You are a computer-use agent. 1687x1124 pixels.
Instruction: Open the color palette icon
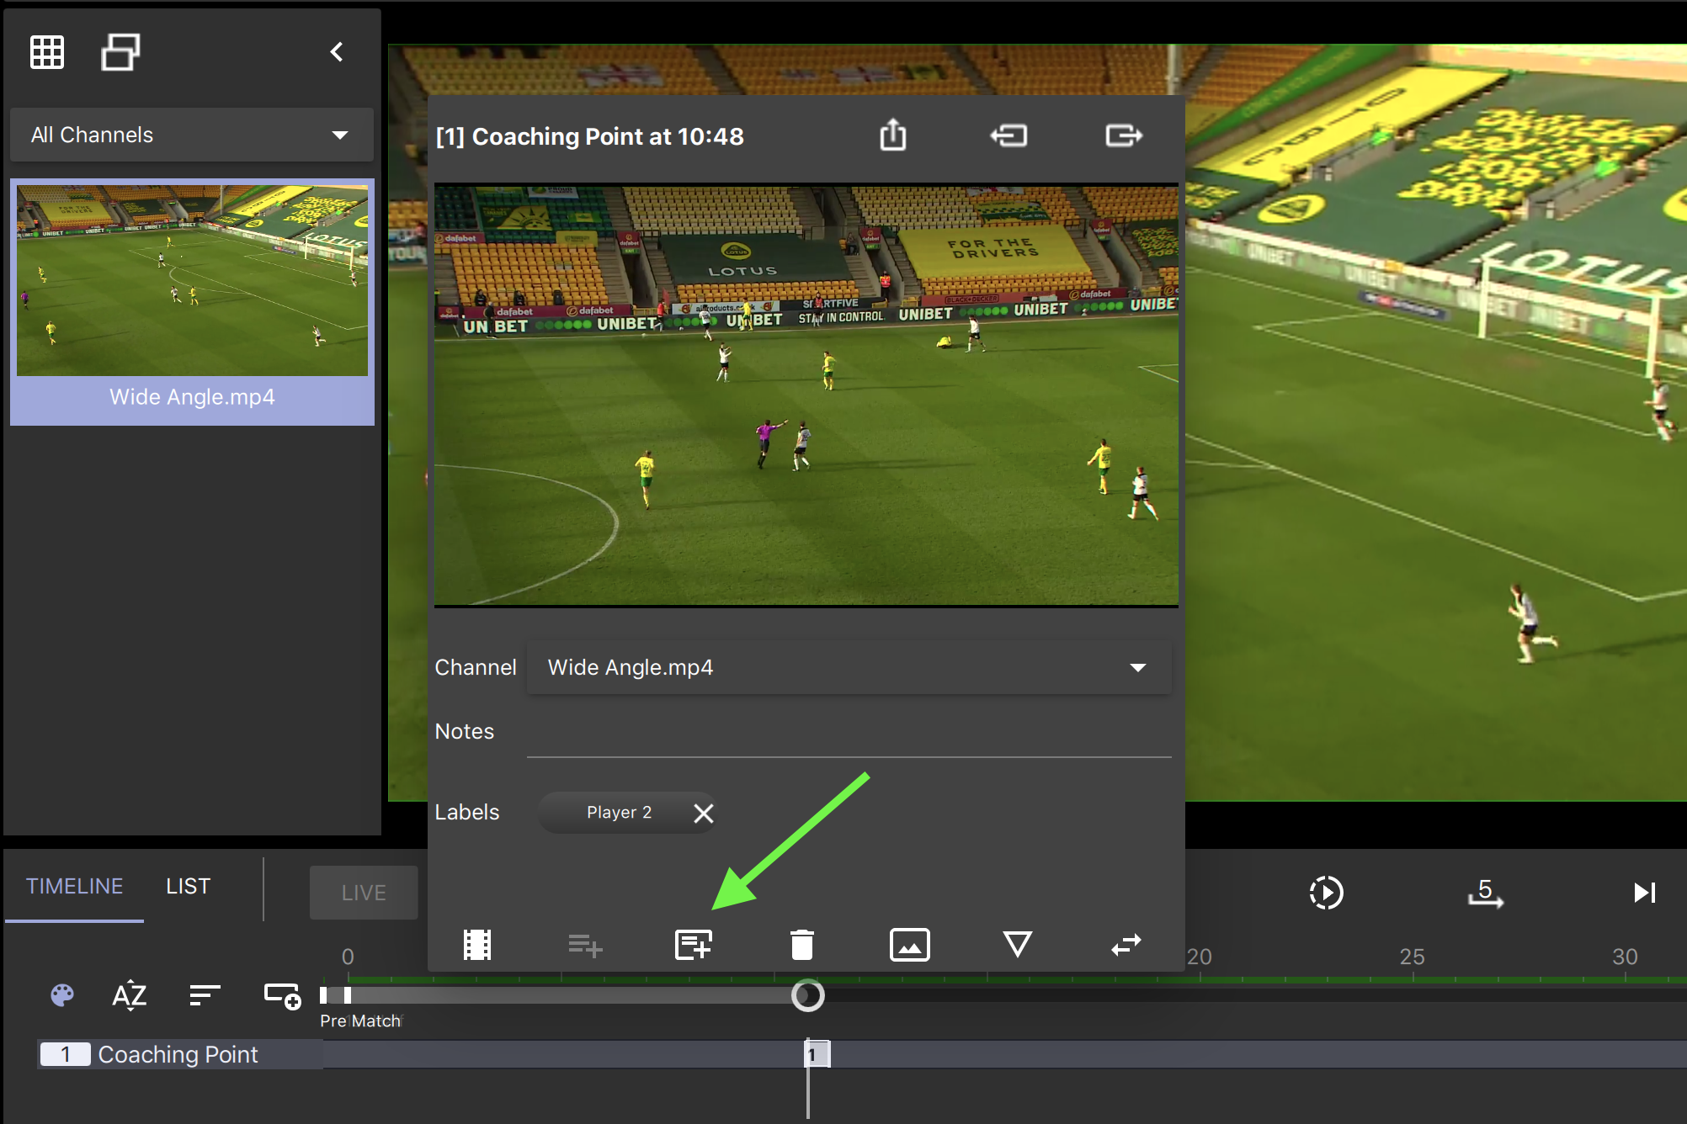click(62, 996)
